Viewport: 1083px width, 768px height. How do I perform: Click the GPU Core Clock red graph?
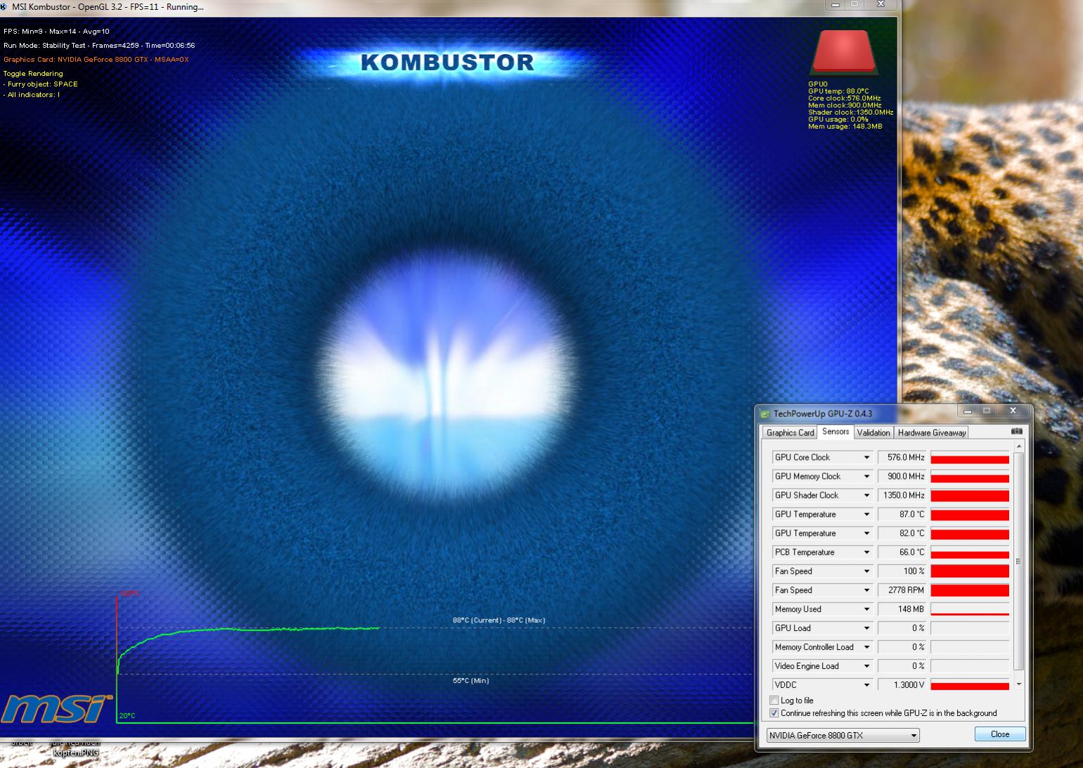(x=970, y=457)
